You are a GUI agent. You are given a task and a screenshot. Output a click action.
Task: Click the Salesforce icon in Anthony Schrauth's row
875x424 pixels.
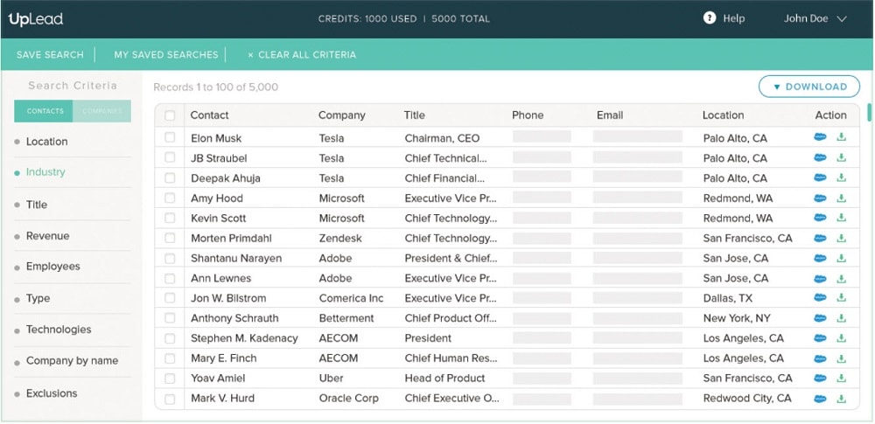[820, 318]
